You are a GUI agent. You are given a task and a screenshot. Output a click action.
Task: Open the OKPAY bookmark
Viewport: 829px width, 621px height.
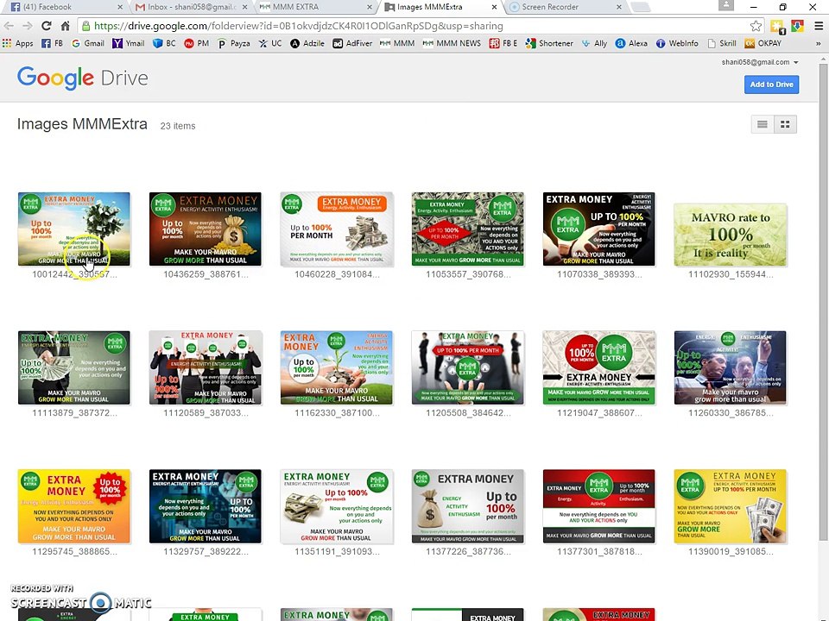click(x=763, y=43)
